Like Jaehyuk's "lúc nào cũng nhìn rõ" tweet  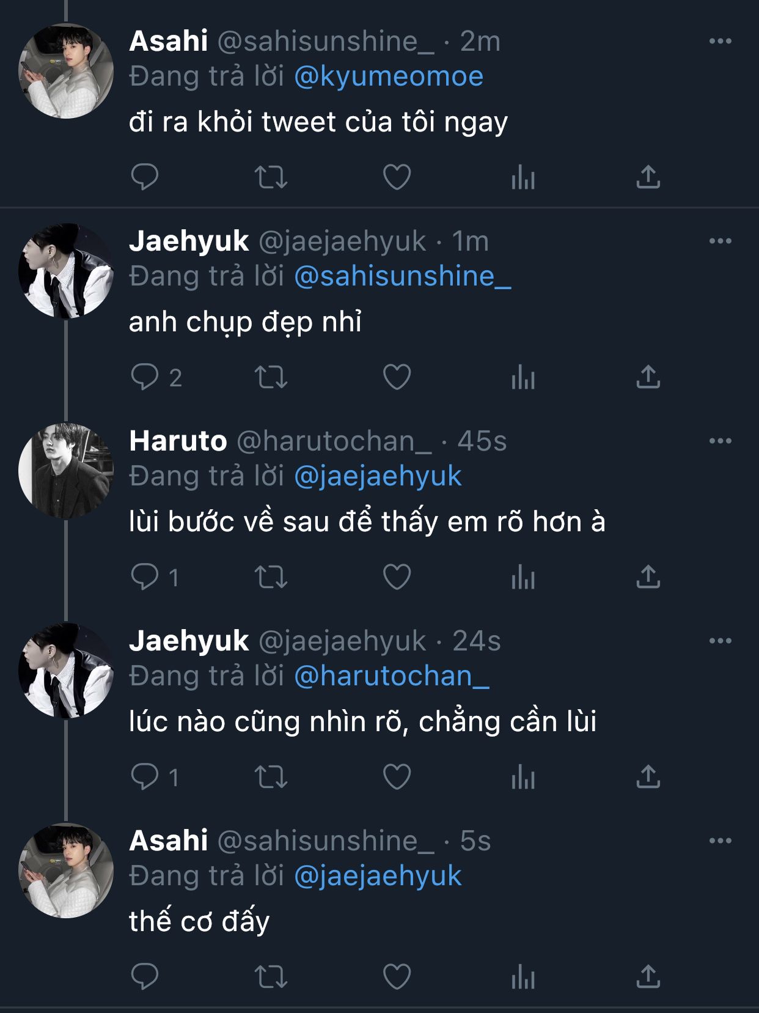(x=397, y=777)
